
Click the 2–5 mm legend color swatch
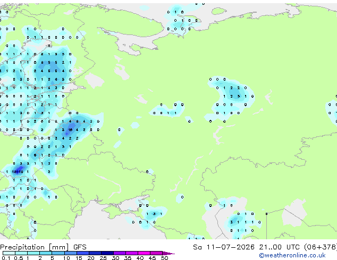point(46,253)
